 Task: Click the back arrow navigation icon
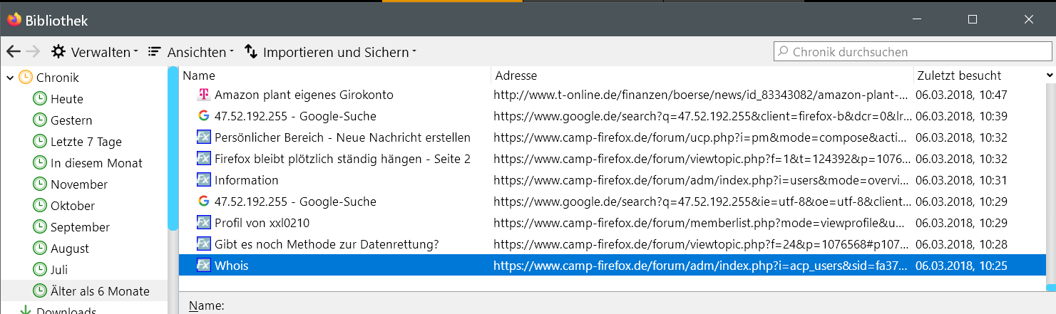(x=13, y=52)
